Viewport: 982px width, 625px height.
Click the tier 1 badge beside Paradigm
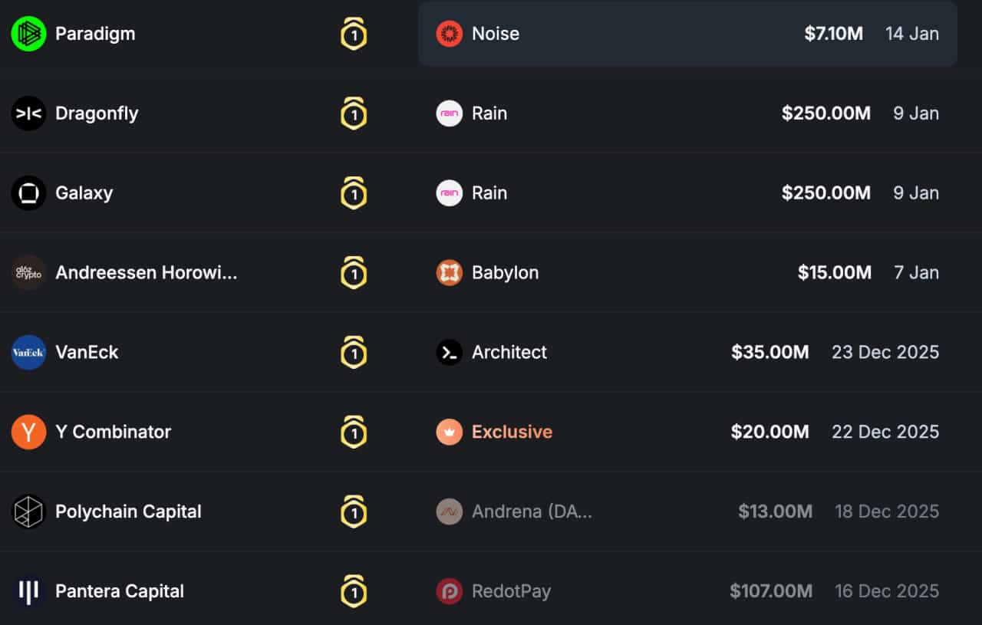click(354, 34)
